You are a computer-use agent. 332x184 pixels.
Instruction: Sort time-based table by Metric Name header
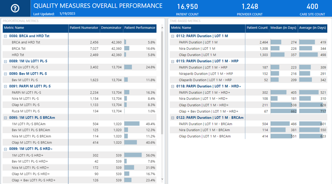[x=208, y=28]
